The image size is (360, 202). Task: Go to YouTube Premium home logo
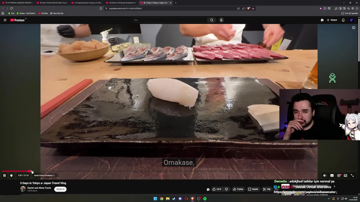pos(18,20)
